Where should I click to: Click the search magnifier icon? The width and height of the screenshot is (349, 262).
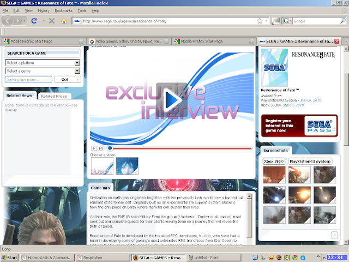coord(343,21)
